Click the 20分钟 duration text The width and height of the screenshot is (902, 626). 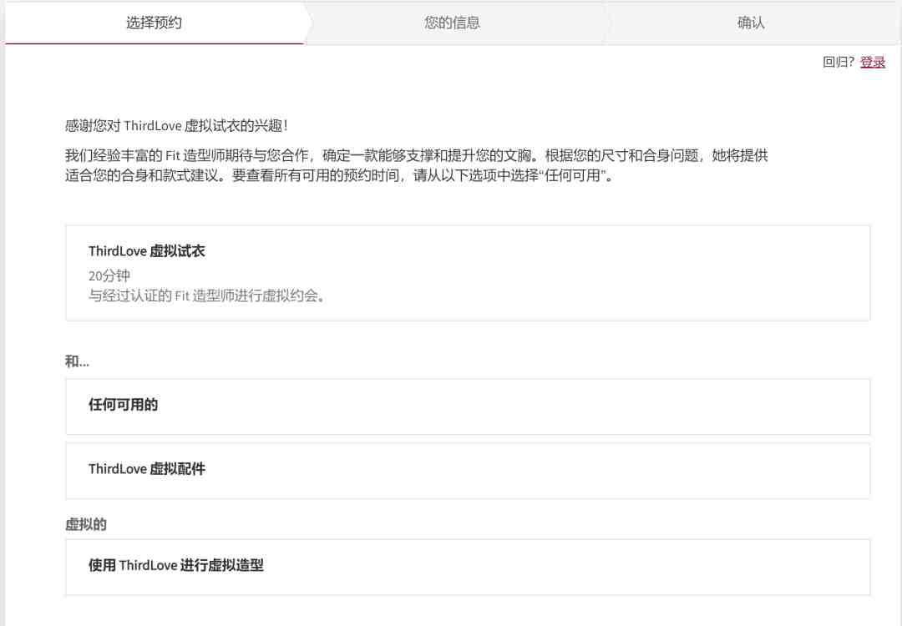click(109, 276)
